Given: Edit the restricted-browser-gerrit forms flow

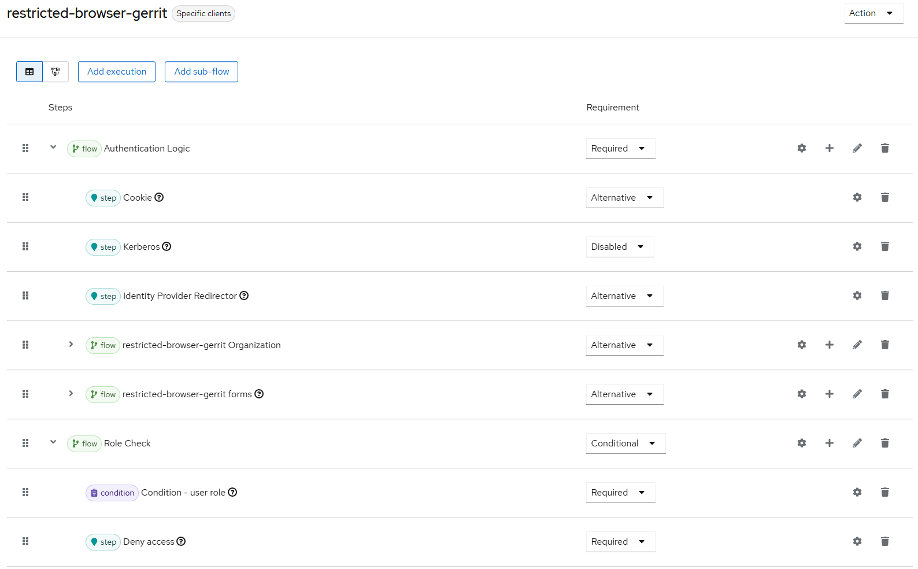Looking at the screenshot, I should (x=857, y=394).
